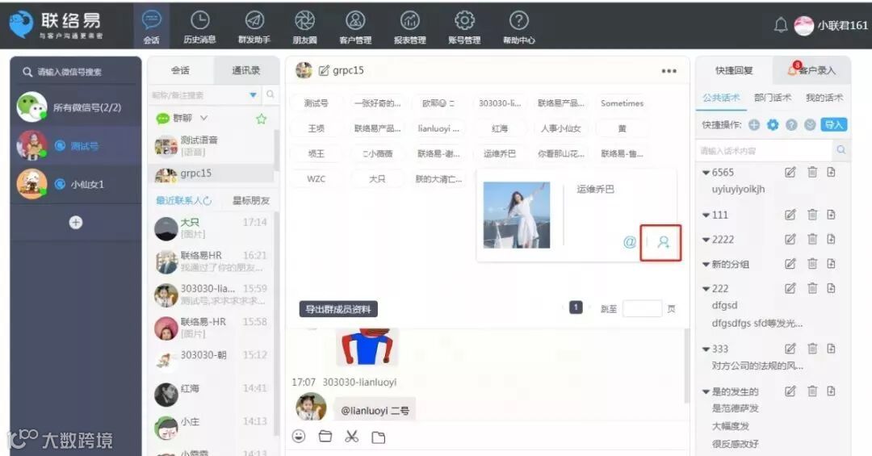This screenshot has height=456, width=872.
Task: Click the contact search magnifier icon
Action: coord(270,94)
